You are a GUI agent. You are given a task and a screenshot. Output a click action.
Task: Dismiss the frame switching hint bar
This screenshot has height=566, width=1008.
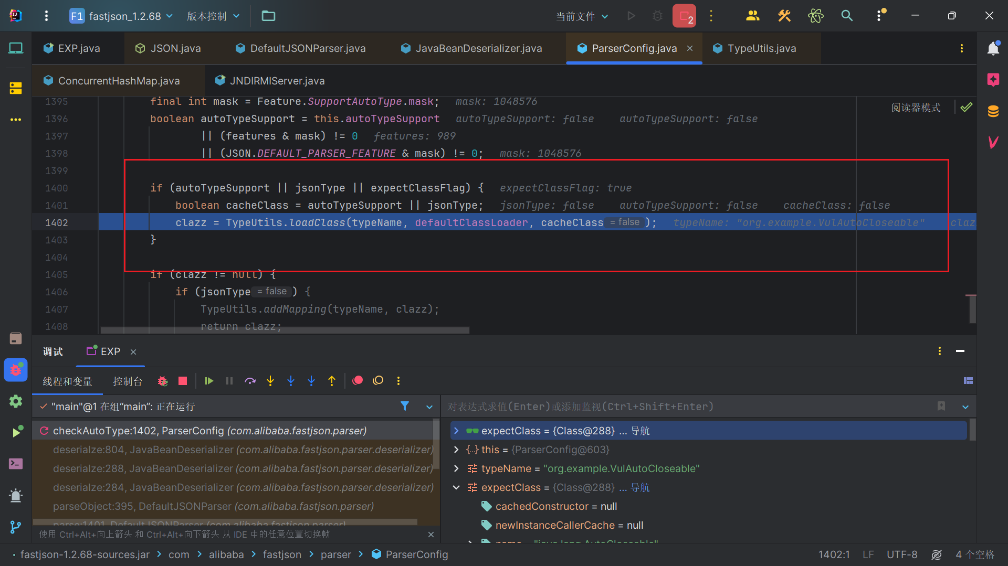[431, 535]
